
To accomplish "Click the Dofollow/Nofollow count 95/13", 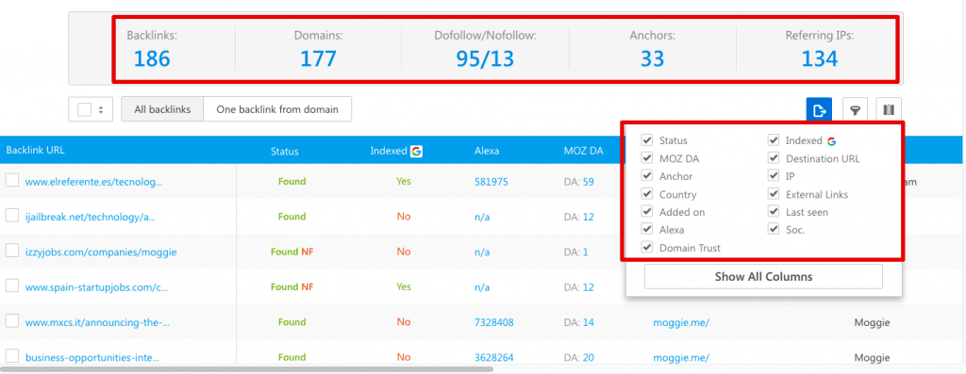I will coord(485,59).
